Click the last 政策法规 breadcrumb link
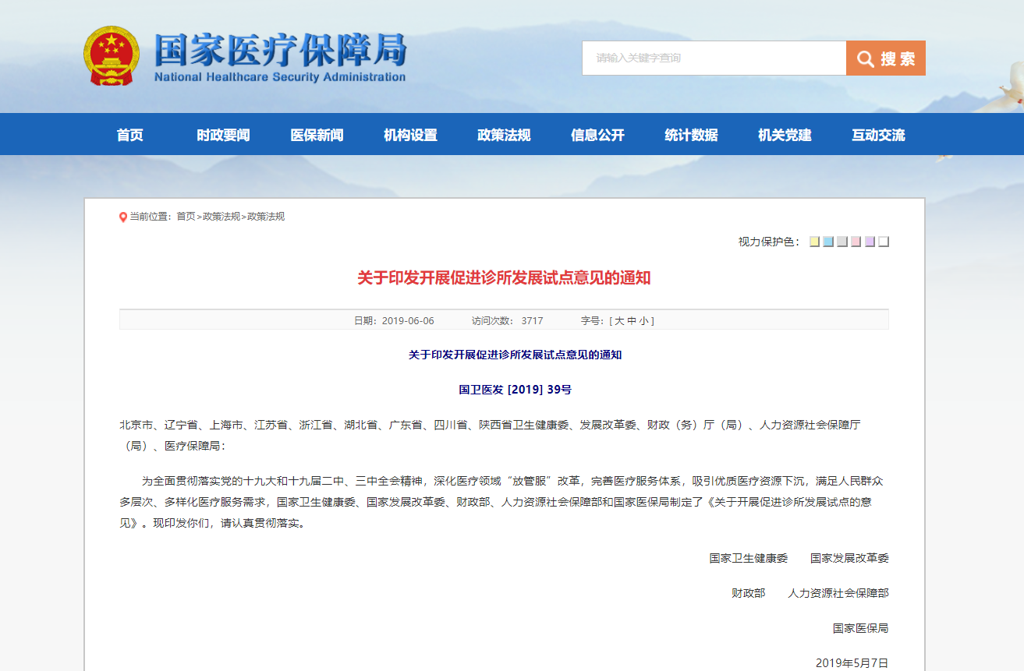The image size is (1024, 671). coord(266,217)
